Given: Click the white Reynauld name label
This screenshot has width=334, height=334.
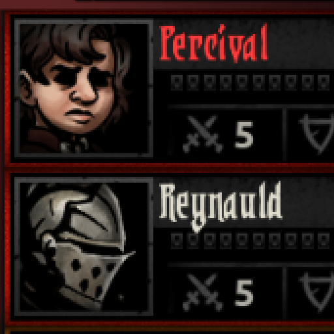Looking at the screenshot, I should [220, 205].
